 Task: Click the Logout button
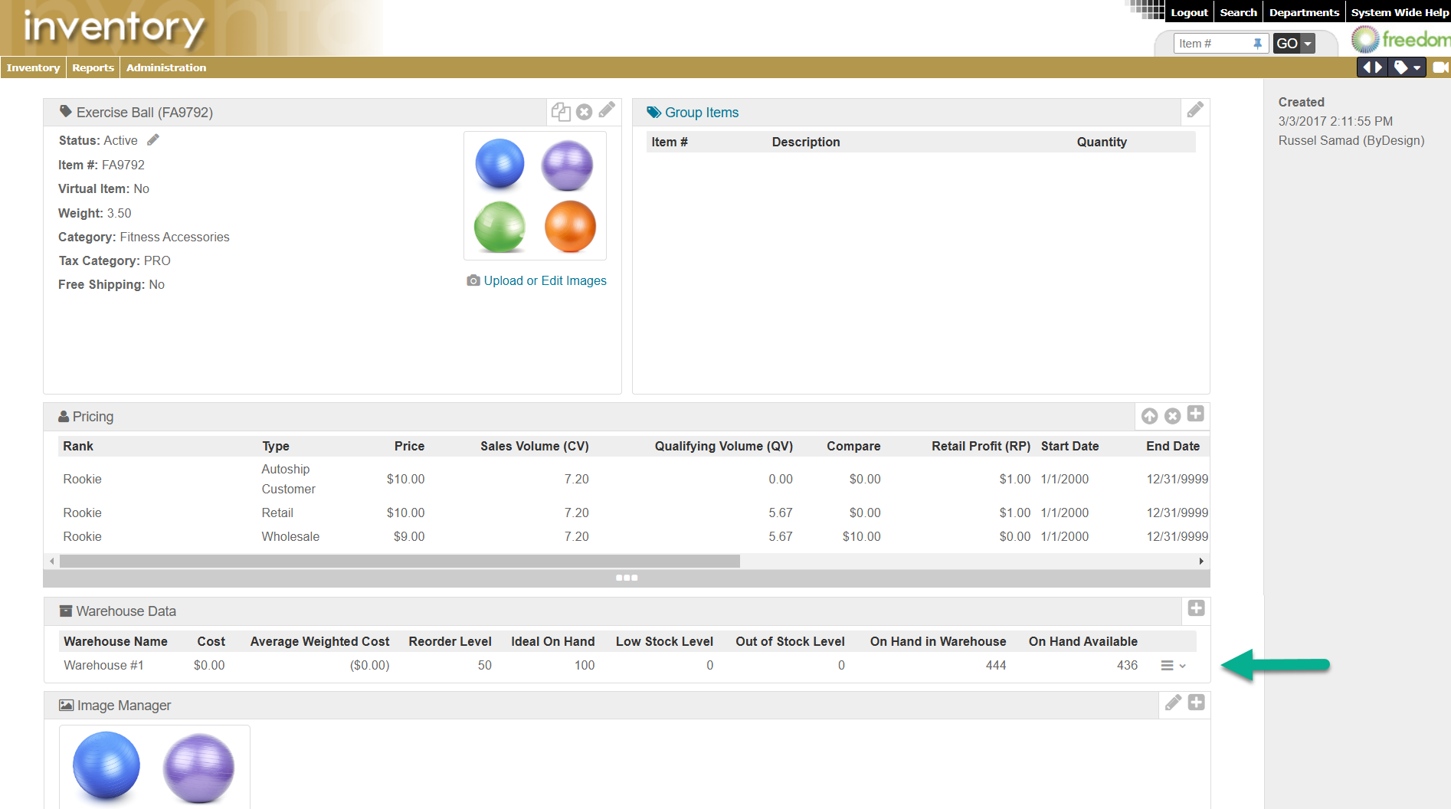[x=1188, y=11]
